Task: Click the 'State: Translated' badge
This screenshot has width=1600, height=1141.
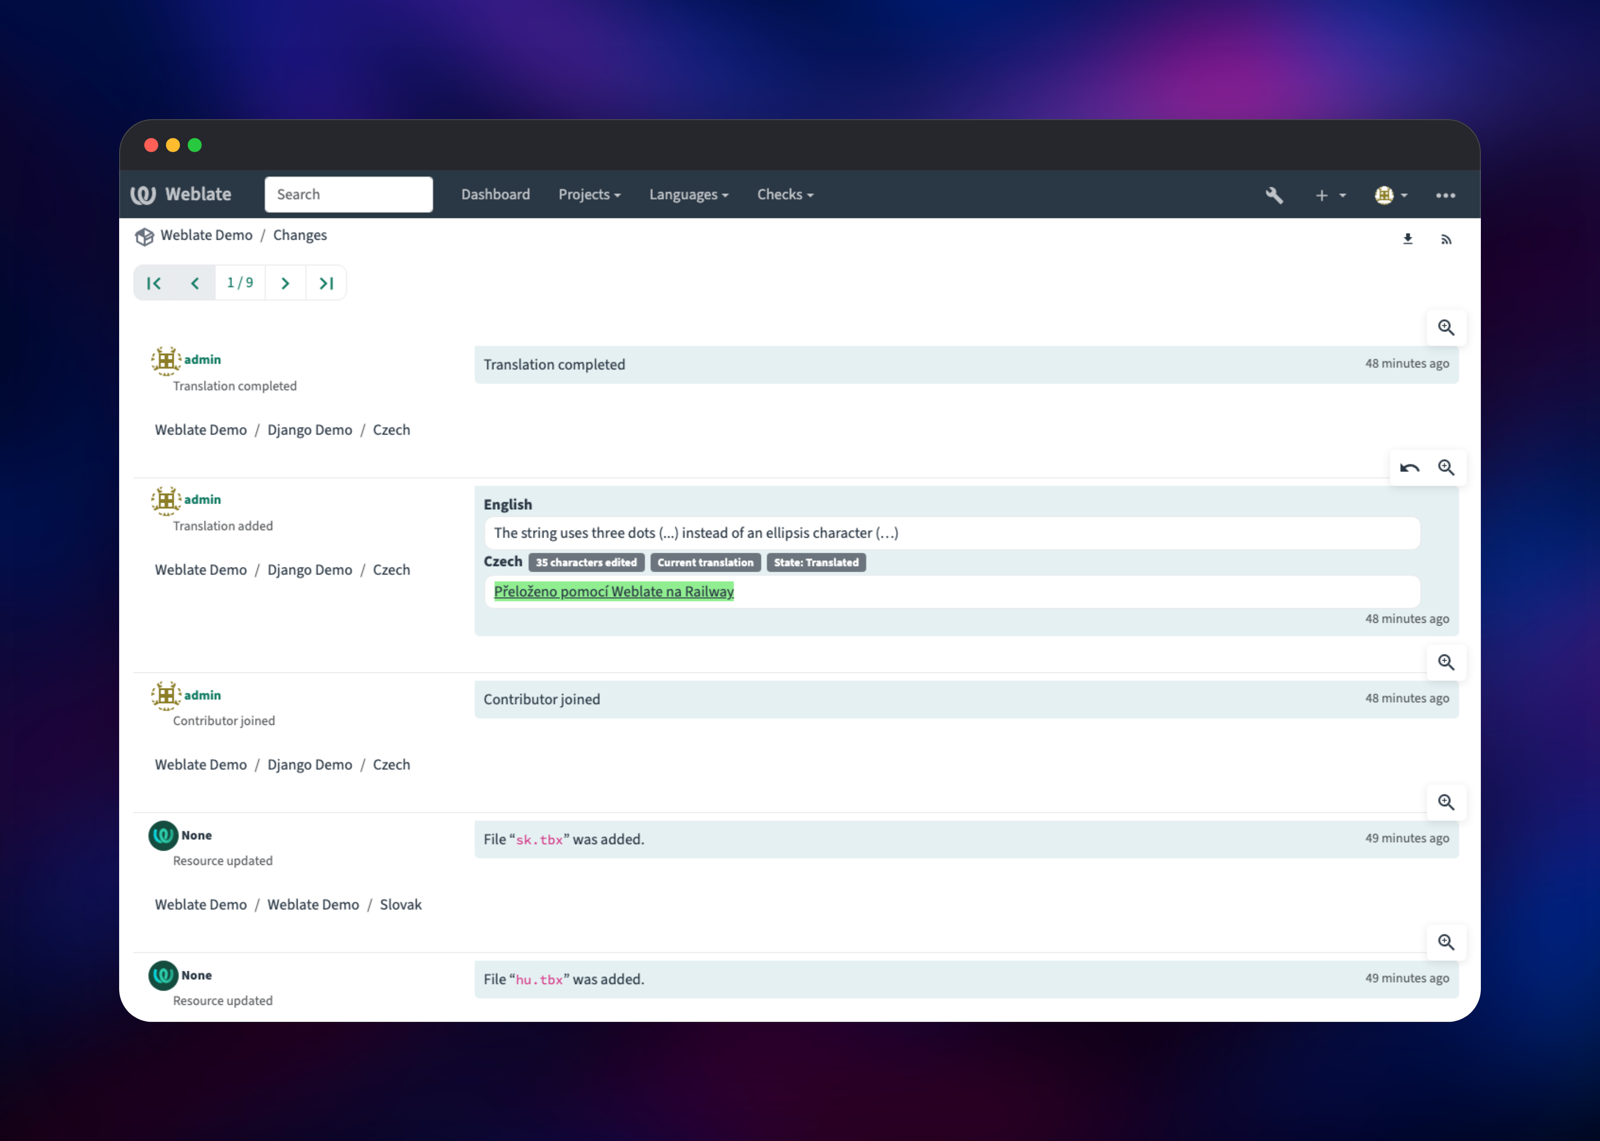Action: (x=816, y=563)
